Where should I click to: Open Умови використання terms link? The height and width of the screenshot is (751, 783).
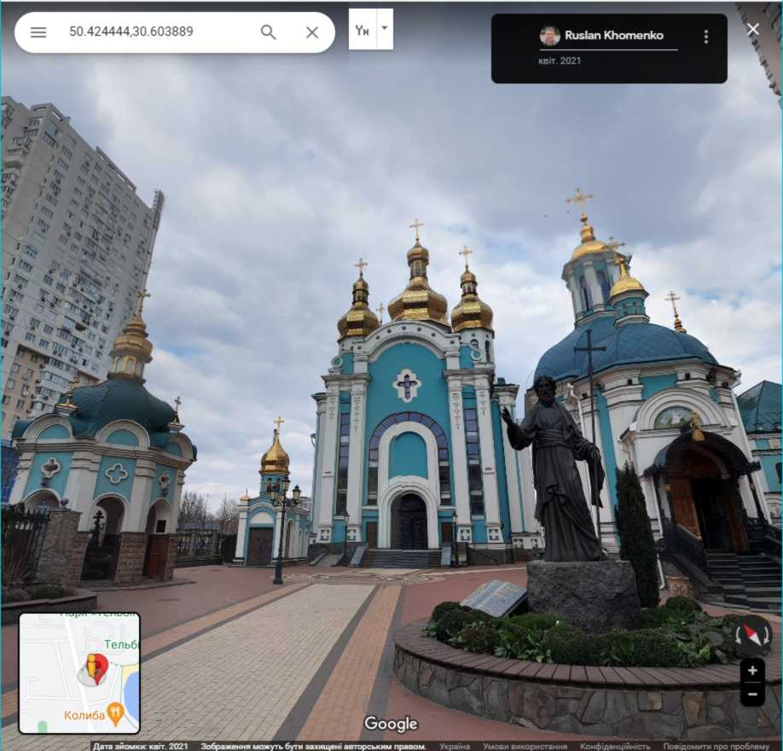click(523, 746)
